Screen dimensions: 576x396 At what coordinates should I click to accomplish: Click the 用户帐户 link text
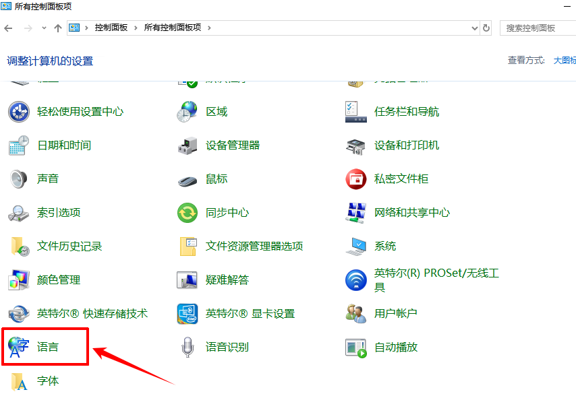pos(396,314)
